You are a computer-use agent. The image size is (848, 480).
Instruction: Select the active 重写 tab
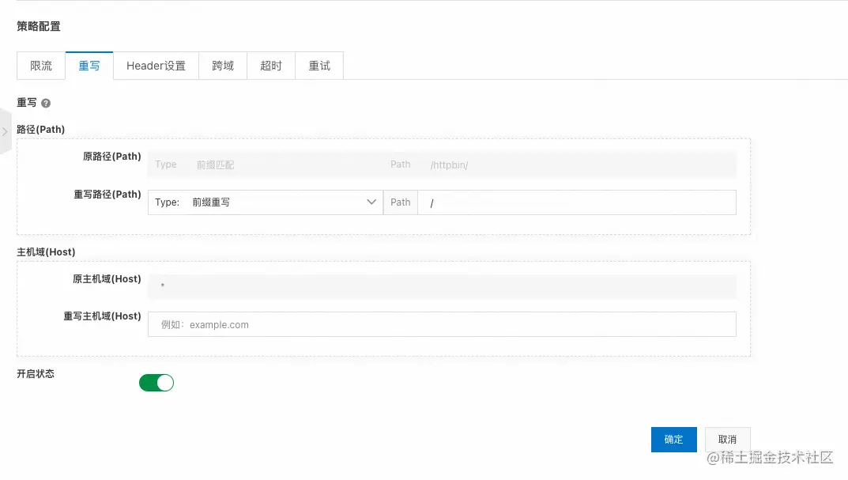pos(89,66)
